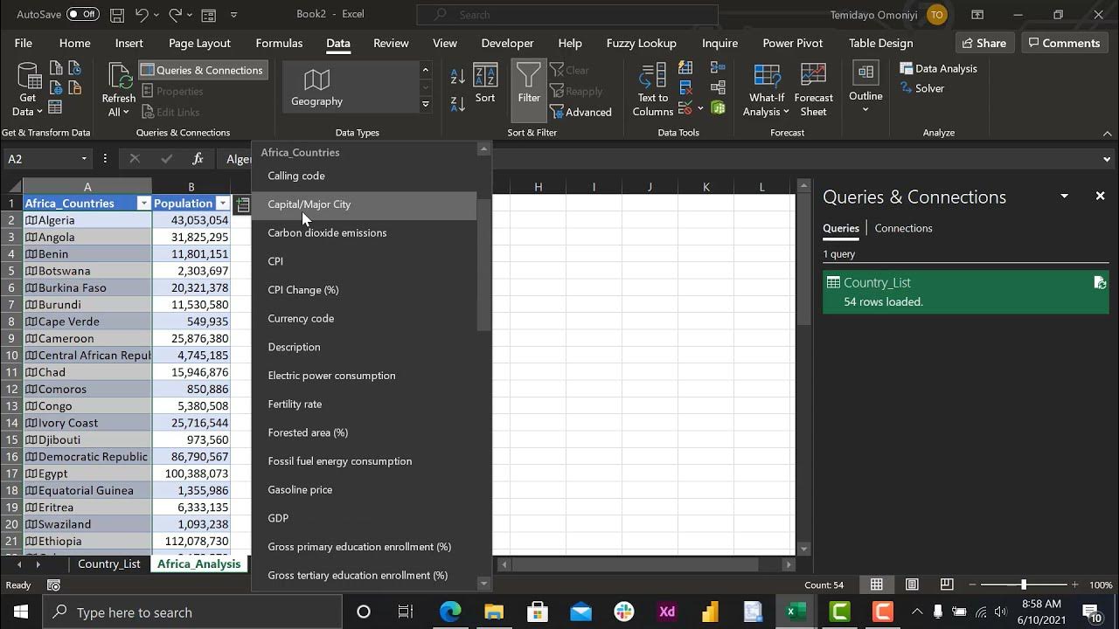Open File Explorer from the taskbar
This screenshot has height=629, width=1119.
coord(494,612)
